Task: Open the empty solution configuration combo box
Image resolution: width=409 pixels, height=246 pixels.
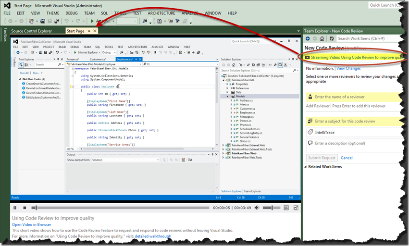Action: pyautogui.click(x=127, y=21)
